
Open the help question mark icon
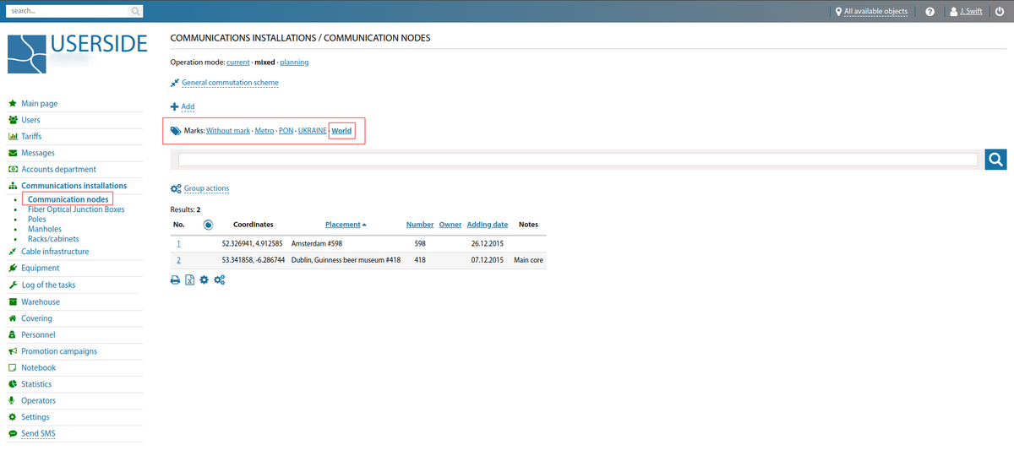[x=929, y=12]
